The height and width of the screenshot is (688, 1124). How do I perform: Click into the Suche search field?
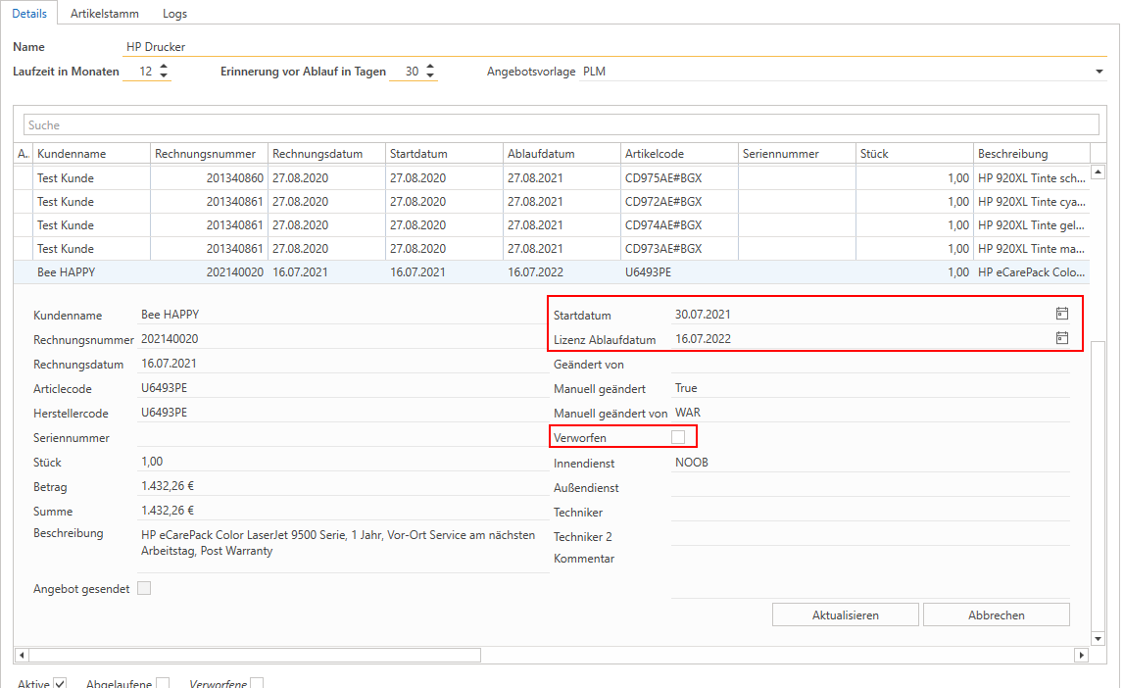coord(561,125)
